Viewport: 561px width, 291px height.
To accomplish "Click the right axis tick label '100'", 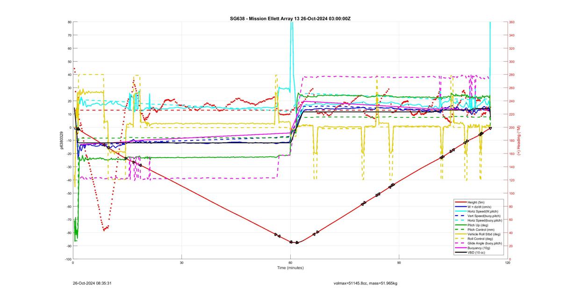I will [512, 193].
